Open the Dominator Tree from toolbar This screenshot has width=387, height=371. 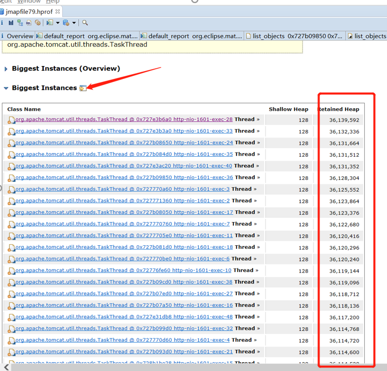tap(20, 23)
